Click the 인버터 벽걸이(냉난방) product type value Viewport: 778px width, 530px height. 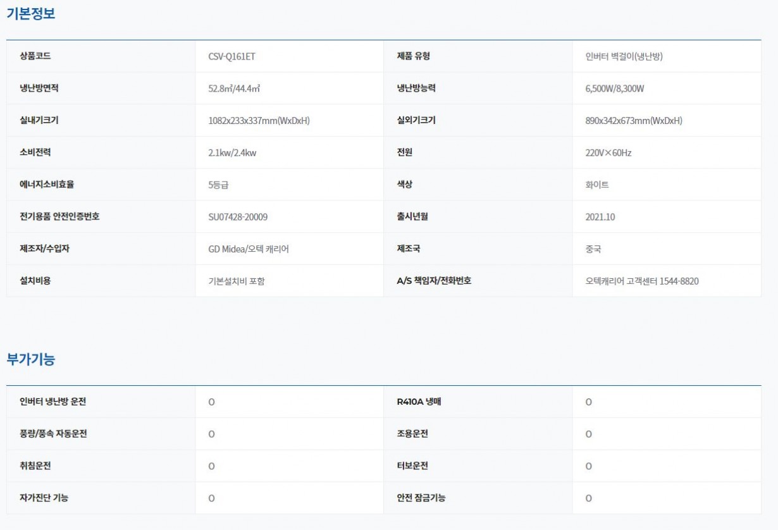pos(624,56)
